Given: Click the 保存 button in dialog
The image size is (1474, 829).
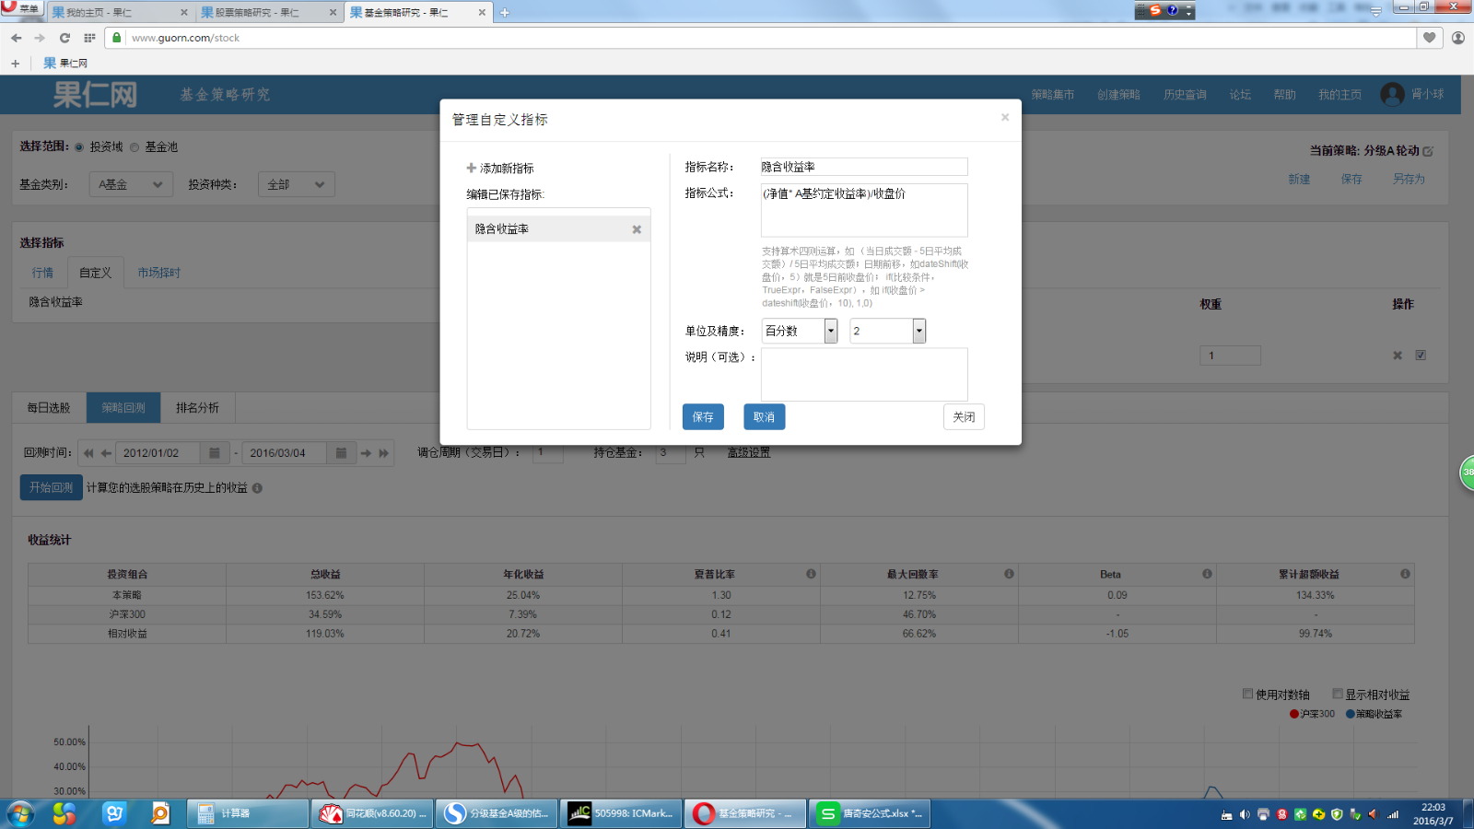Looking at the screenshot, I should click(703, 417).
